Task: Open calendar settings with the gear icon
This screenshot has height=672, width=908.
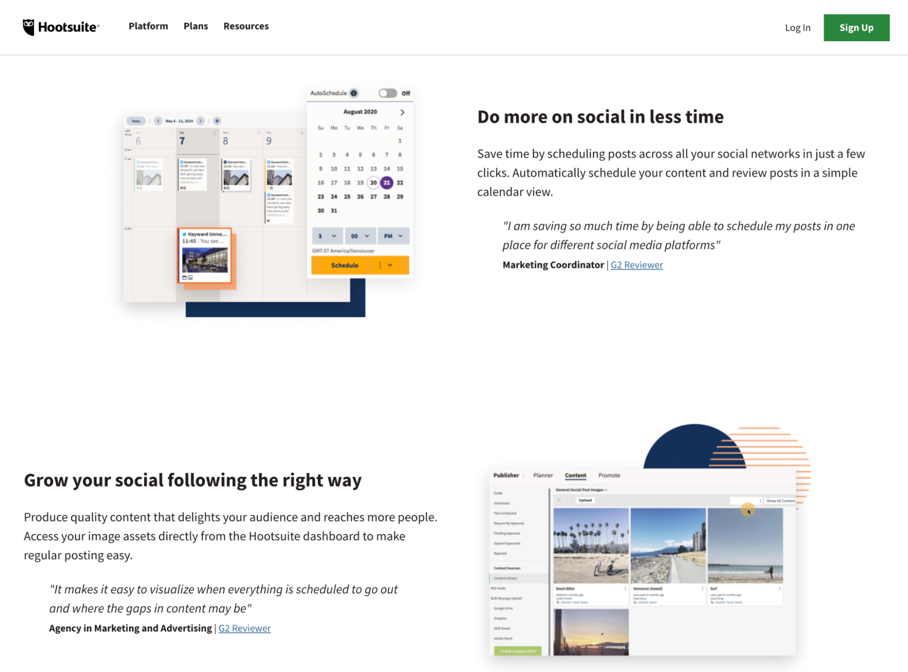Action: pyautogui.click(x=217, y=121)
